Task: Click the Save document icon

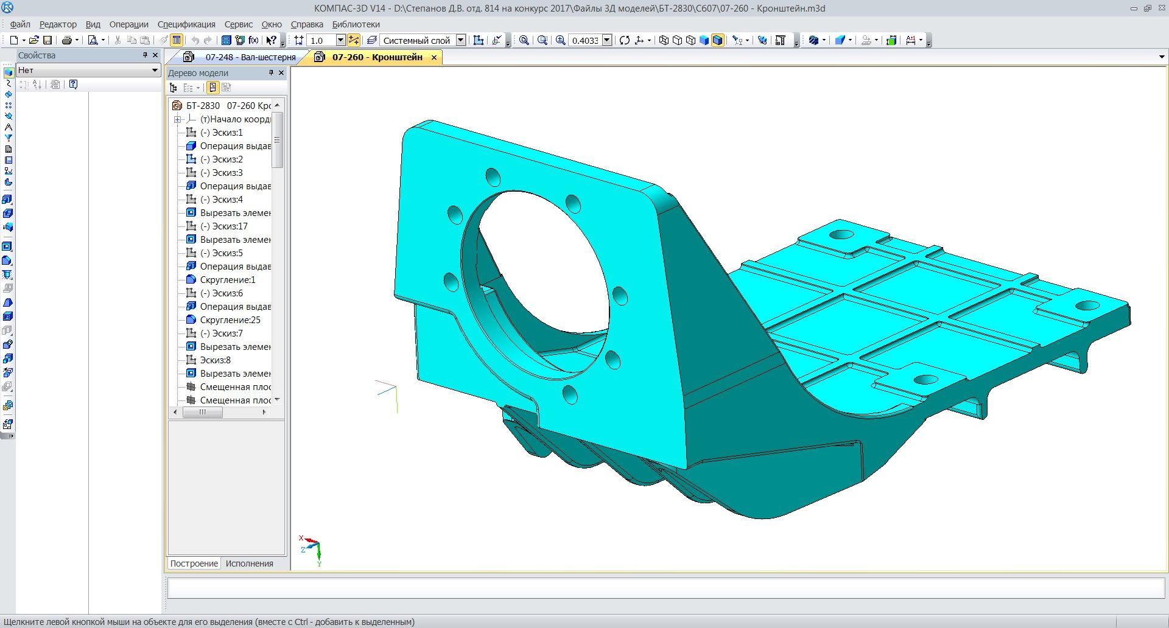Action: pos(47,40)
